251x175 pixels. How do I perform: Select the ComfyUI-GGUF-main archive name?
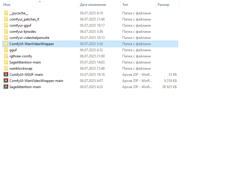click(26, 75)
